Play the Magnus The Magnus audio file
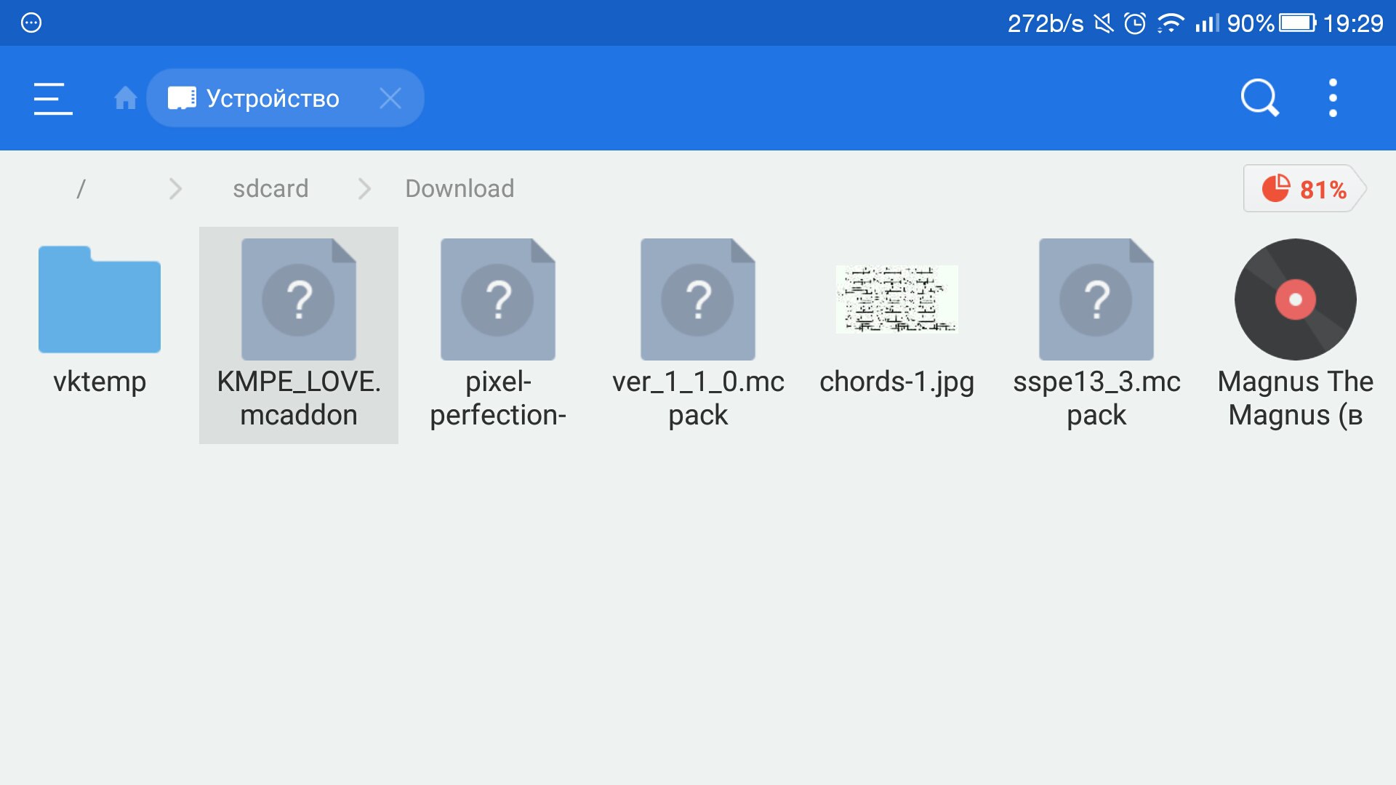The width and height of the screenshot is (1396, 785). [x=1296, y=320]
